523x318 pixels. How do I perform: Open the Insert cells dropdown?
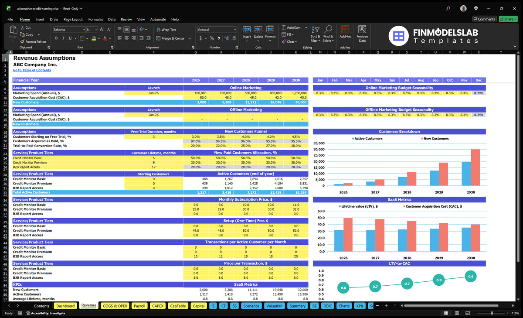pyautogui.click(x=247, y=34)
